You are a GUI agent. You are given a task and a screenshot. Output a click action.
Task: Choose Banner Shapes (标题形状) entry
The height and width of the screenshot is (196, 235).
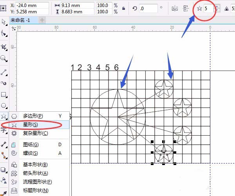39,191
